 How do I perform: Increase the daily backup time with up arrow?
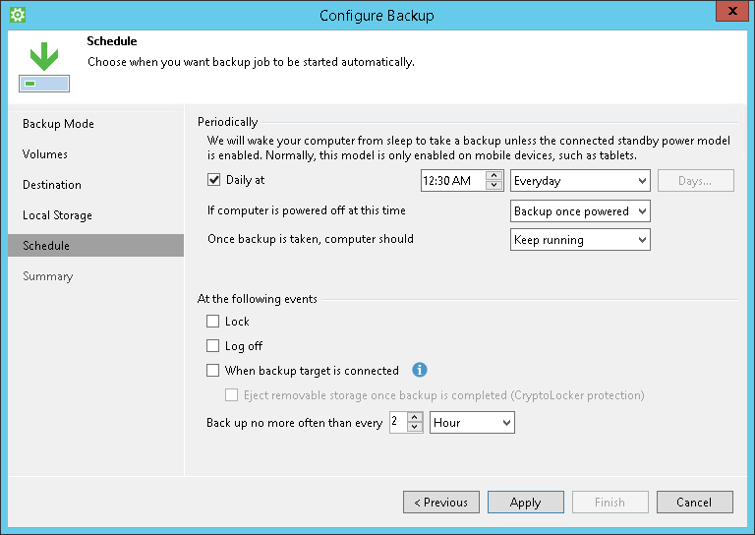pyautogui.click(x=494, y=176)
